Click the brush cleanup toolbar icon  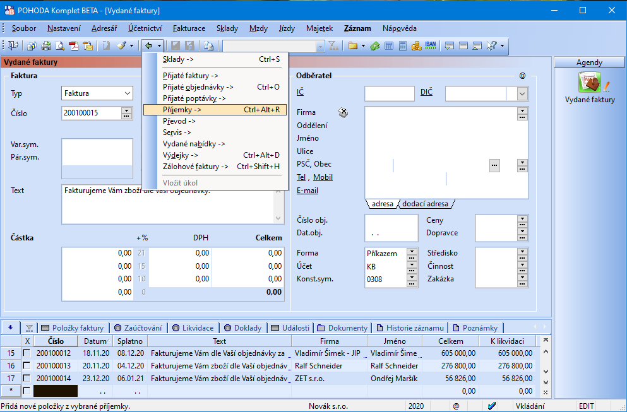(x=122, y=46)
